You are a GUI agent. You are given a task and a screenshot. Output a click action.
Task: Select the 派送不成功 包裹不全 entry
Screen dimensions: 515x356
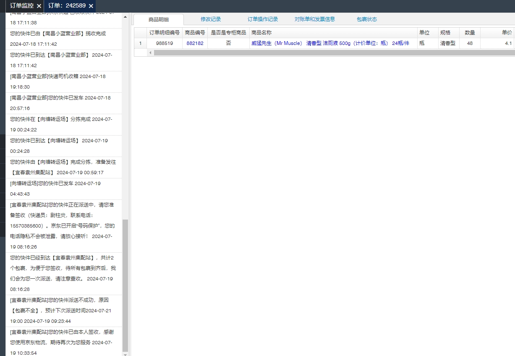(x=63, y=311)
